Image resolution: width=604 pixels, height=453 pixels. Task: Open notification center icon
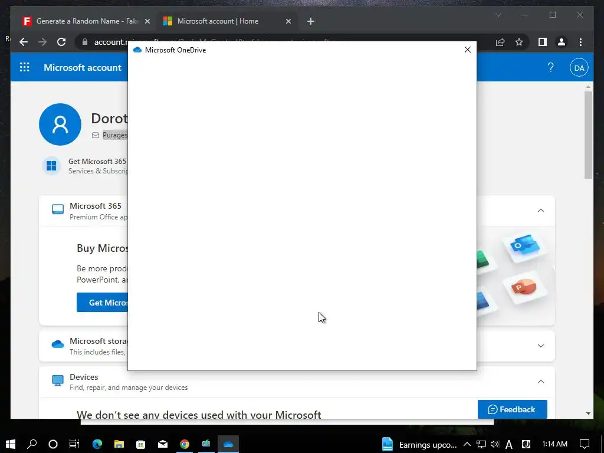coord(585,444)
